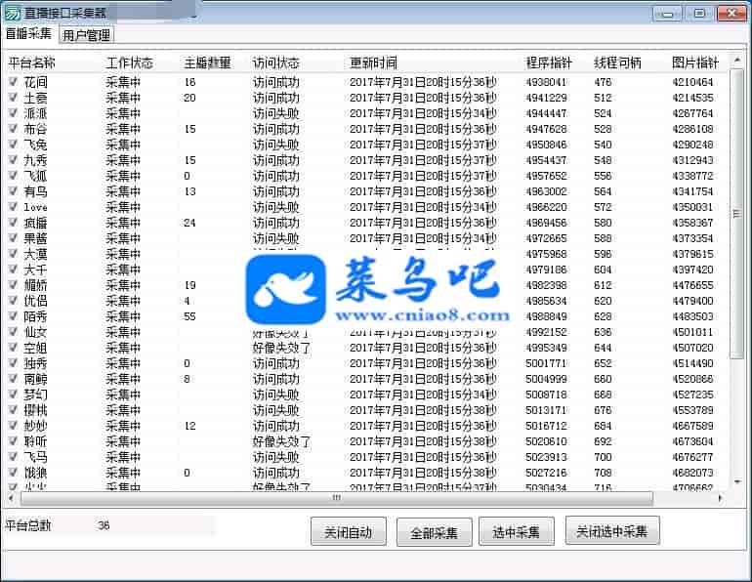
Task: Select the 樱桃 platform name
Action: tap(35, 410)
